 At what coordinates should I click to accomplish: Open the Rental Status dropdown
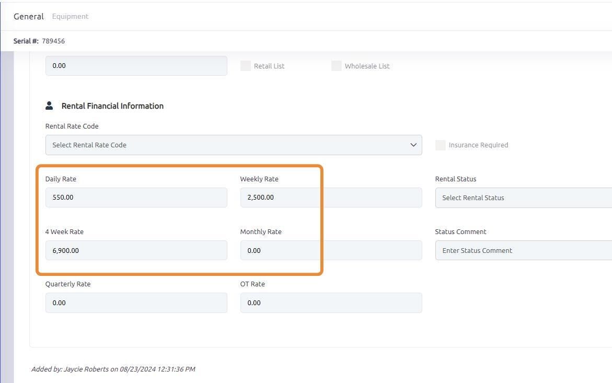point(523,198)
